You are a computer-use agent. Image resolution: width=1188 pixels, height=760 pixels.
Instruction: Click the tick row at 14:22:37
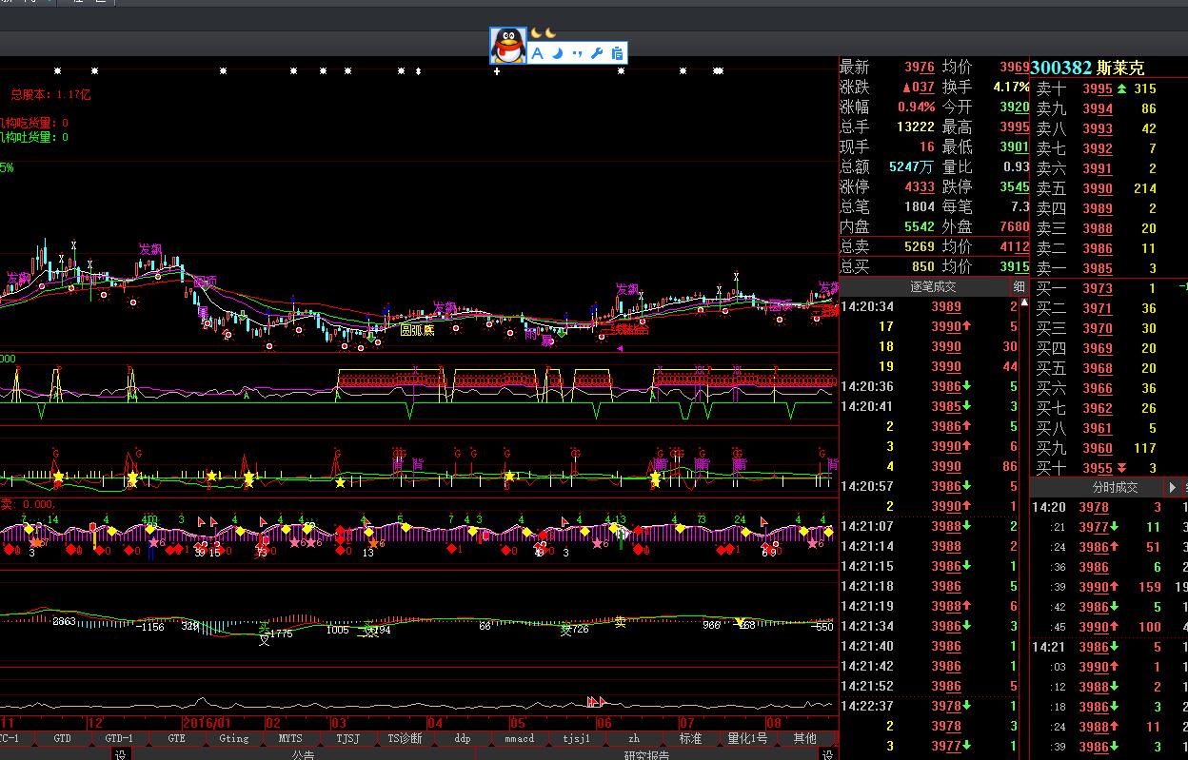929,706
